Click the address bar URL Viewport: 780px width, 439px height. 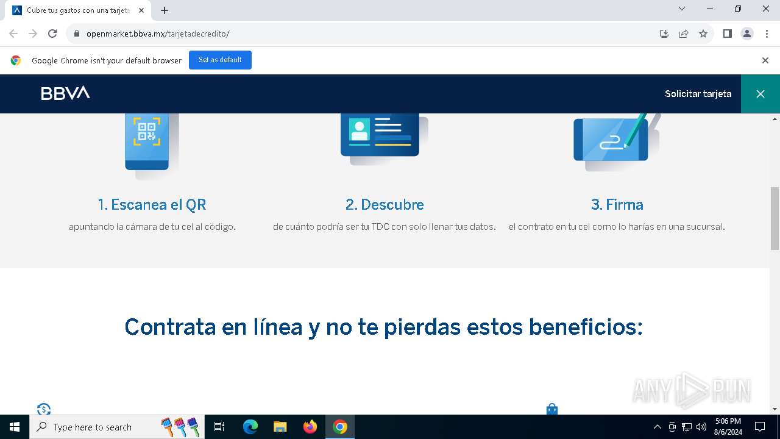click(158, 34)
